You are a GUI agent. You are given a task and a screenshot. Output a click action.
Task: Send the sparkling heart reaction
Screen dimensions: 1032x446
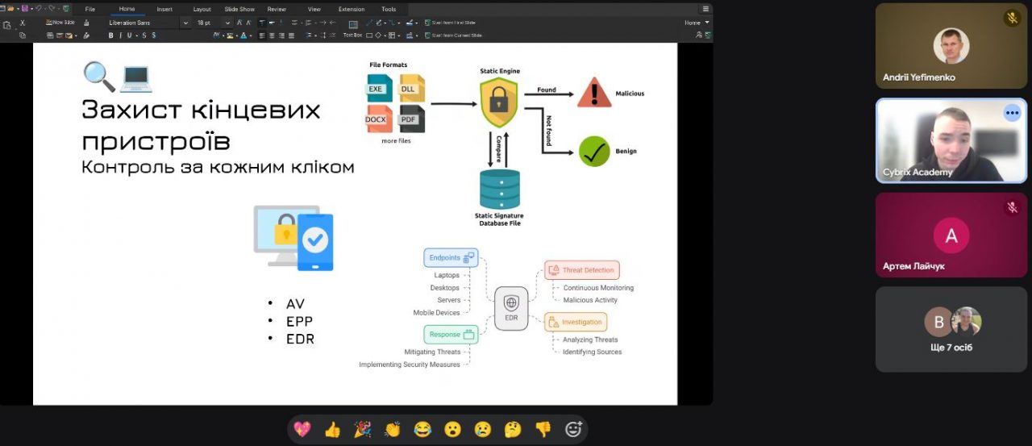[x=302, y=429]
